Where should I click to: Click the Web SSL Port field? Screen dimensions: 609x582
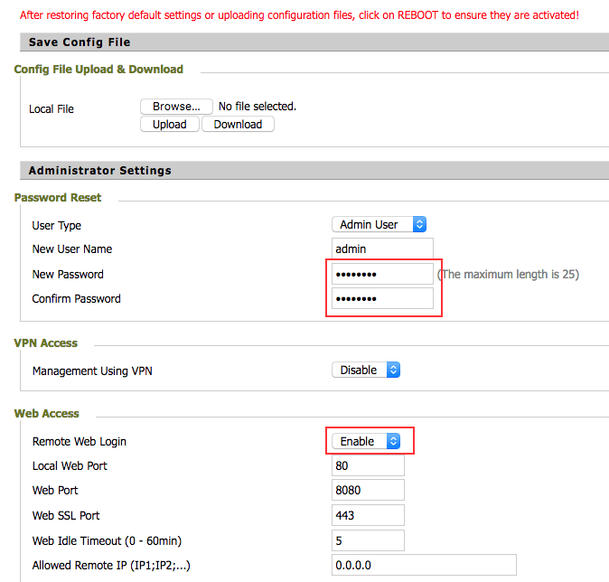tap(368, 516)
